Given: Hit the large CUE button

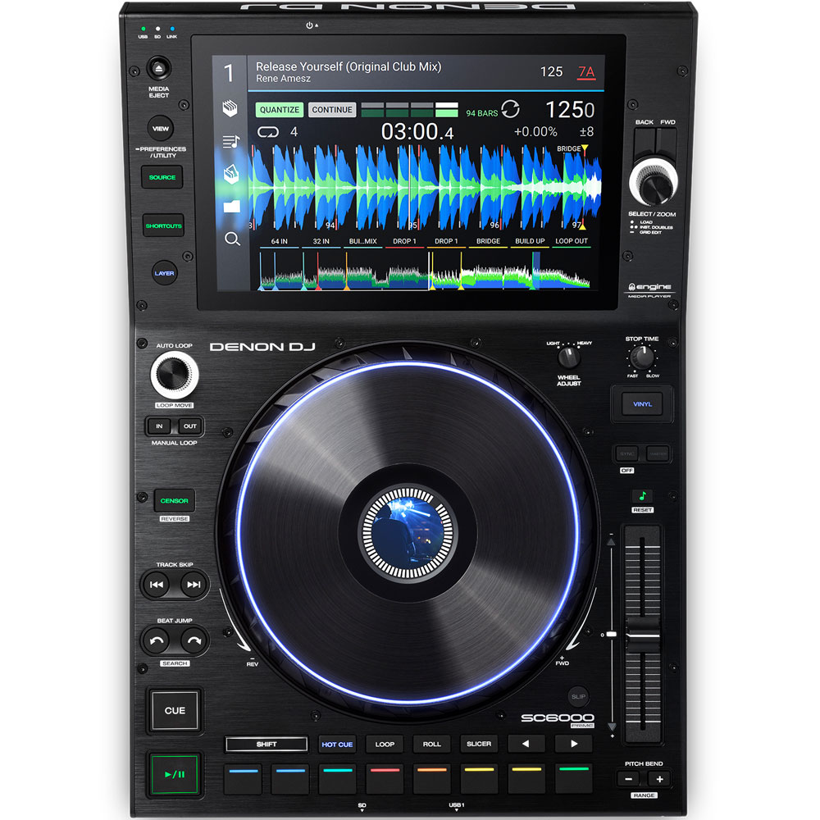Looking at the screenshot, I should [175, 711].
